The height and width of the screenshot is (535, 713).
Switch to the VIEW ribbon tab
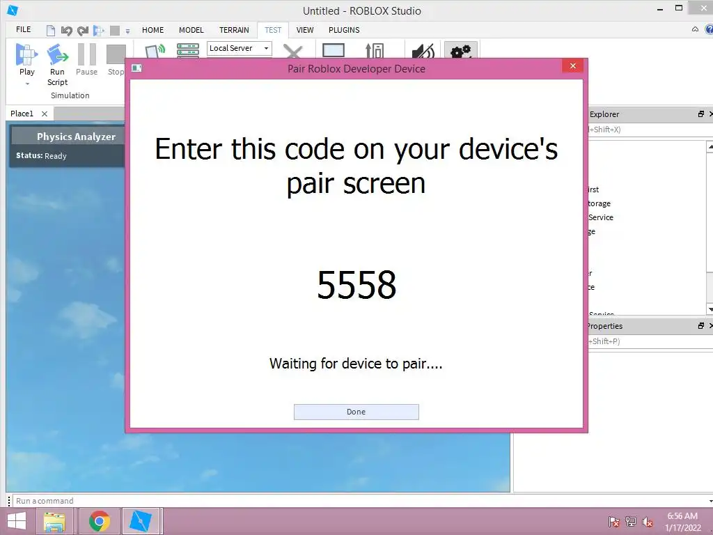(305, 30)
